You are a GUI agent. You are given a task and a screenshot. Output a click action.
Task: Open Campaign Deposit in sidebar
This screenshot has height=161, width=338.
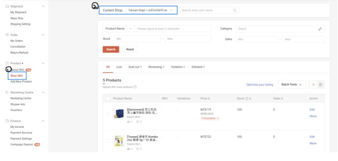(x=22, y=144)
